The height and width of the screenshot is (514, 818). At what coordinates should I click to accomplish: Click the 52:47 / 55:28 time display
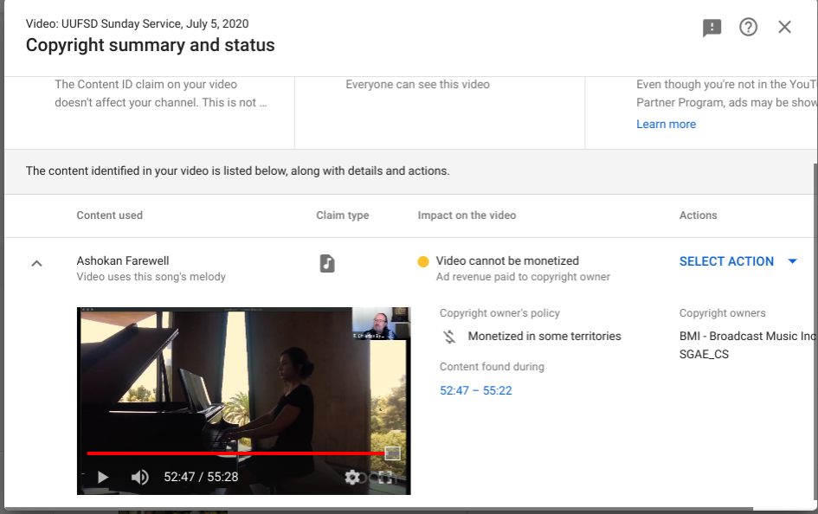pyautogui.click(x=201, y=477)
